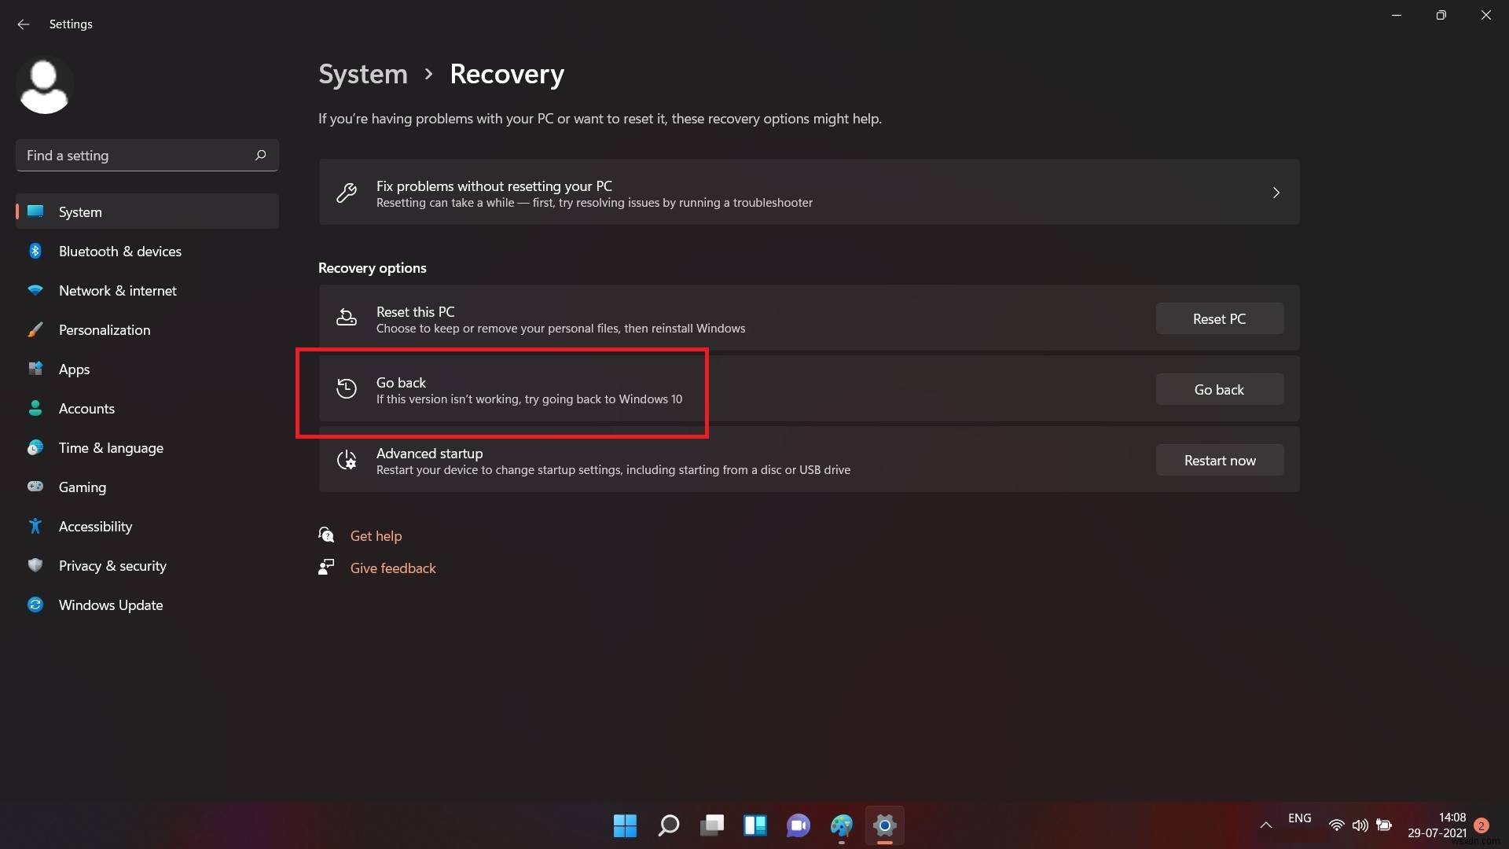Click the Windows Start button in taskbar

pyautogui.click(x=624, y=824)
